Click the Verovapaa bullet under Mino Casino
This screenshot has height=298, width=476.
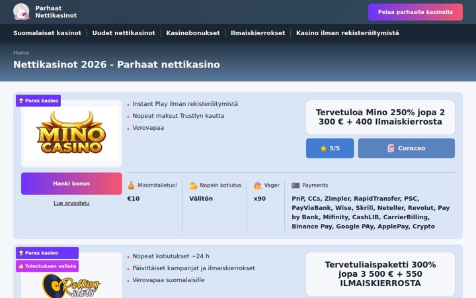[x=148, y=128]
